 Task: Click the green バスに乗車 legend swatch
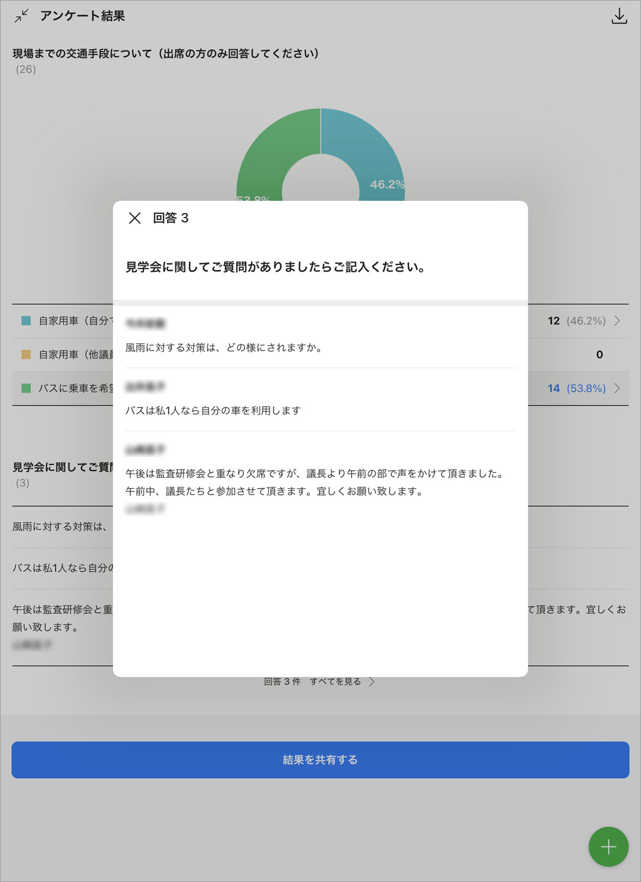26,389
